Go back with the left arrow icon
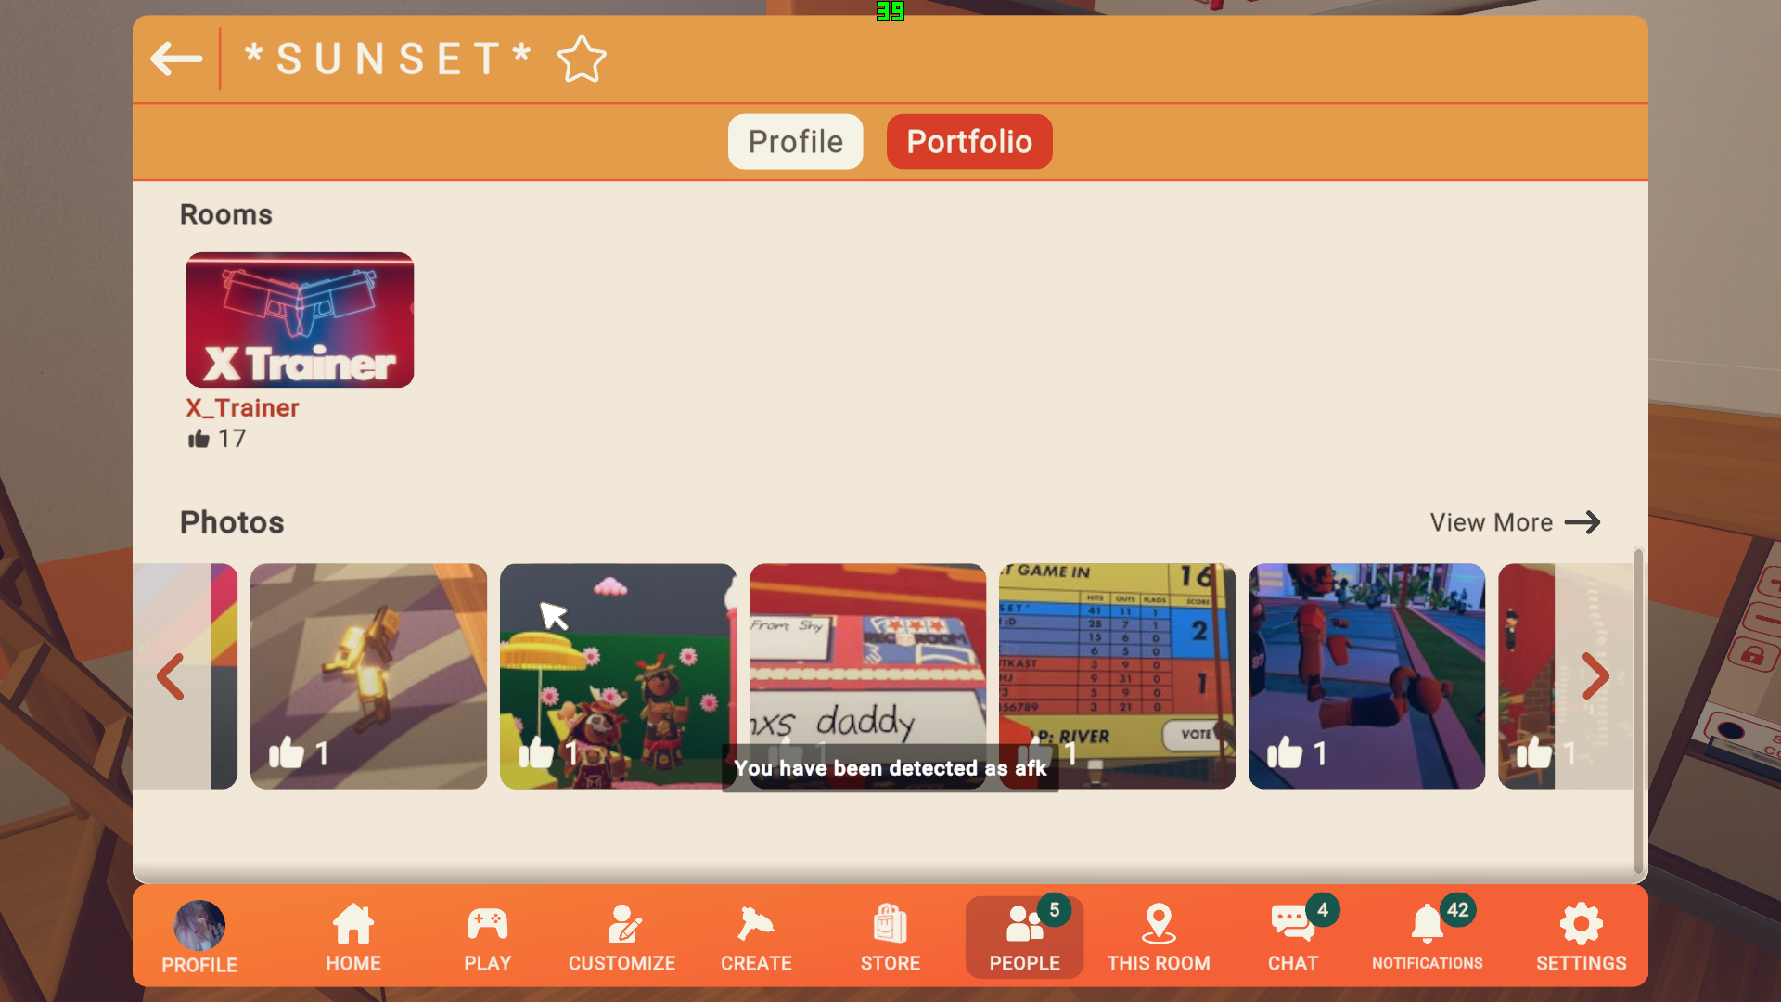The height and width of the screenshot is (1002, 1781). tap(176, 59)
